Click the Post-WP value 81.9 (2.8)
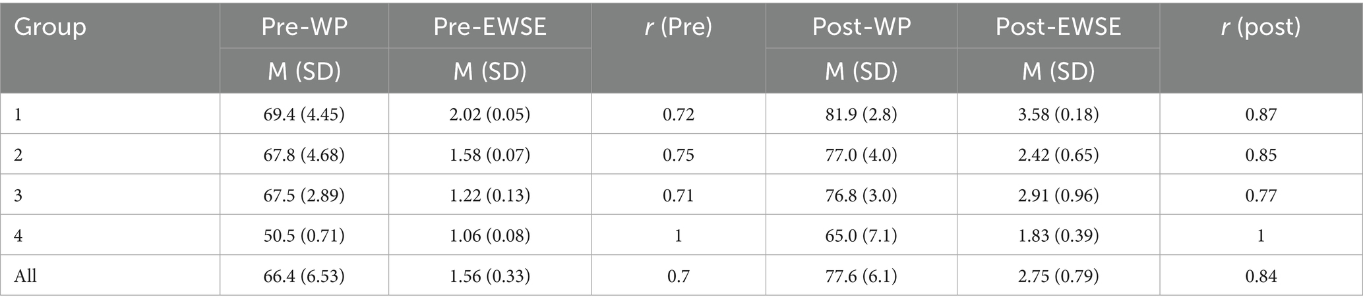Image resolution: width=1363 pixels, height=307 pixels. click(x=861, y=115)
